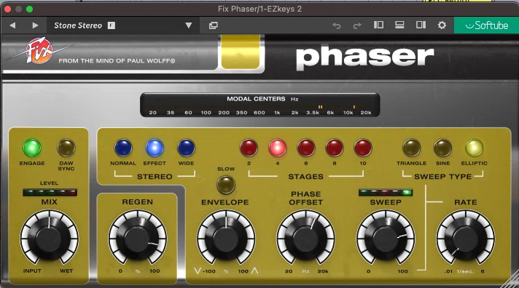Viewport: 519px width, 288px height.
Task: Toggle the right side panel
Action: click(421, 25)
